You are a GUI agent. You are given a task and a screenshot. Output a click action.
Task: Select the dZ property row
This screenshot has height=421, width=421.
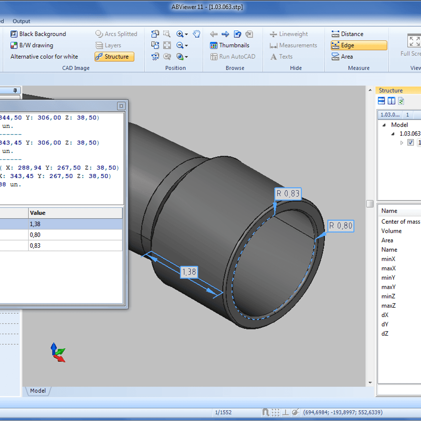pyautogui.click(x=385, y=334)
